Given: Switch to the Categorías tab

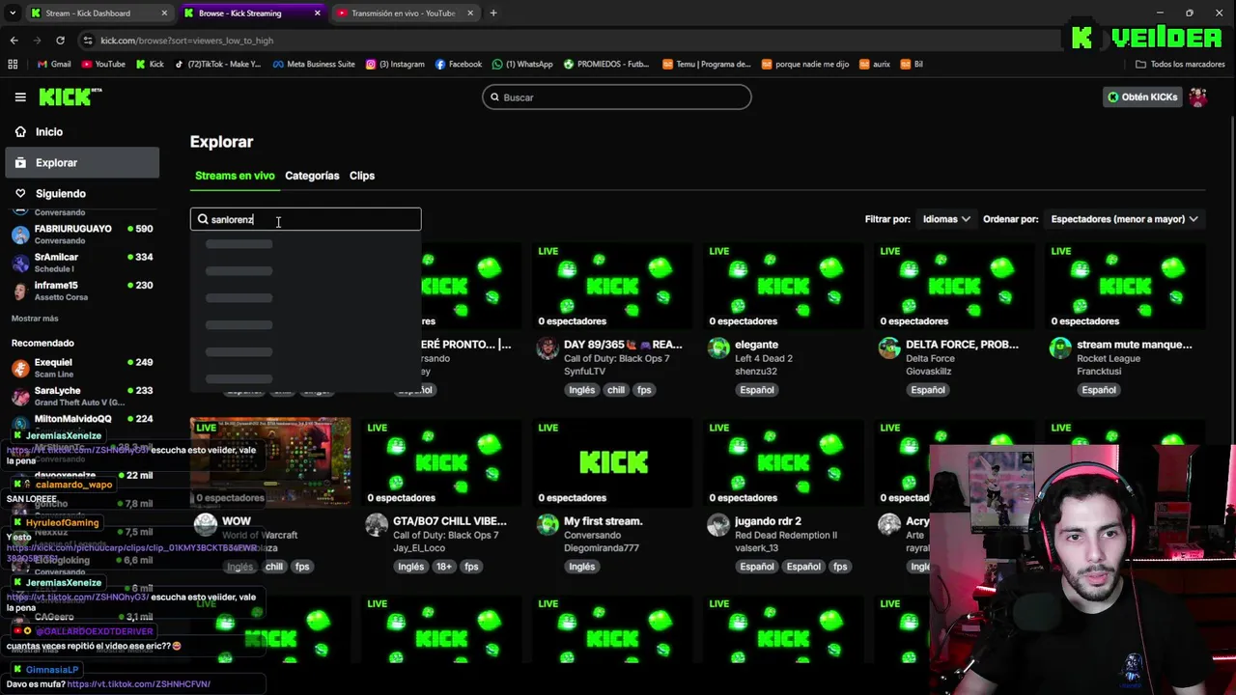Looking at the screenshot, I should pyautogui.click(x=312, y=176).
